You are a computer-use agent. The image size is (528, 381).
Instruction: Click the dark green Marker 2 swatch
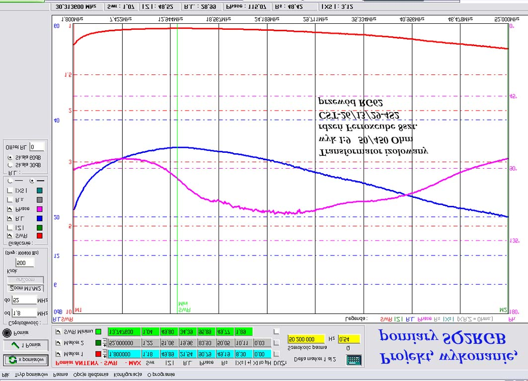click(98, 343)
